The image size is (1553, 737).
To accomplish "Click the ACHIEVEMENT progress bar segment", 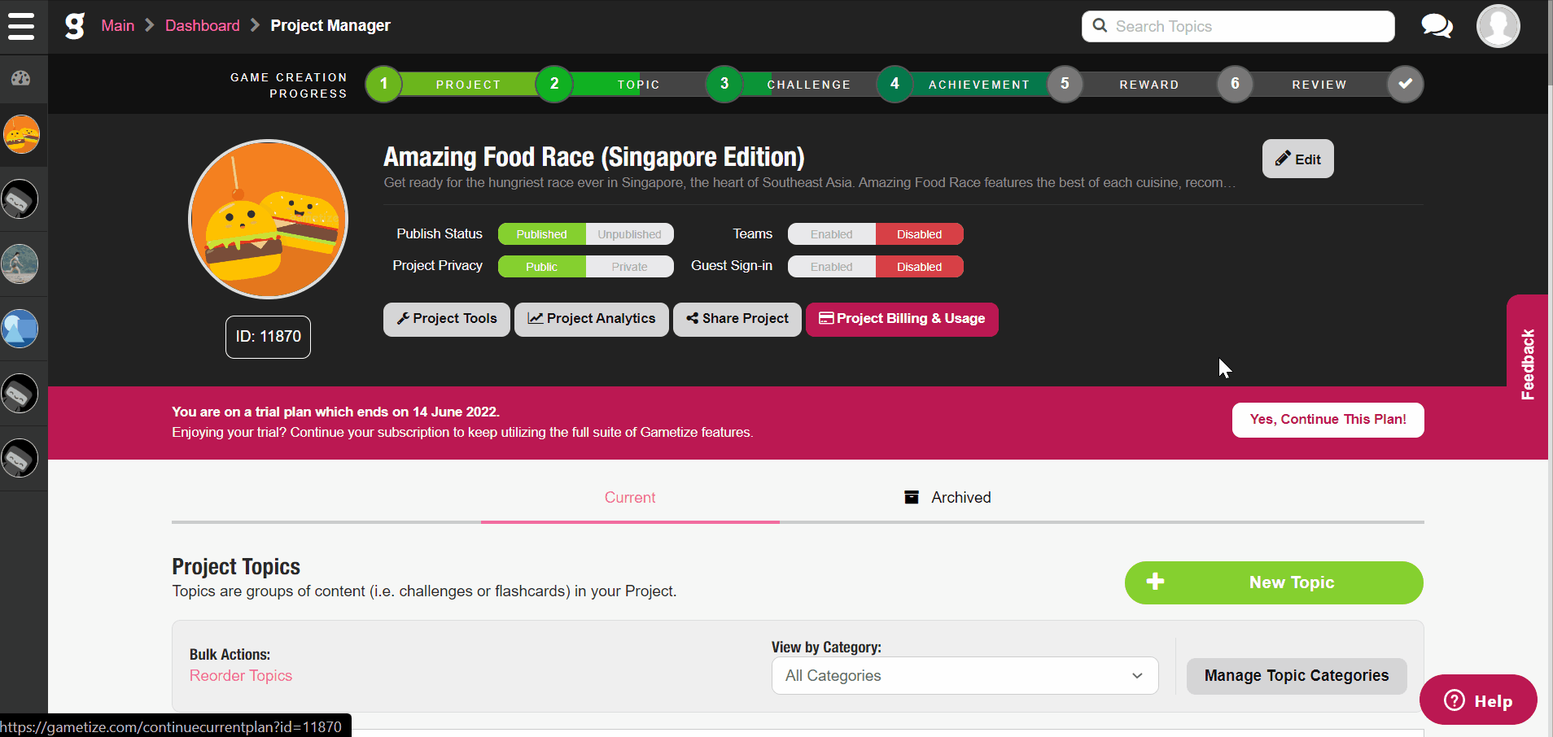I will (x=979, y=84).
